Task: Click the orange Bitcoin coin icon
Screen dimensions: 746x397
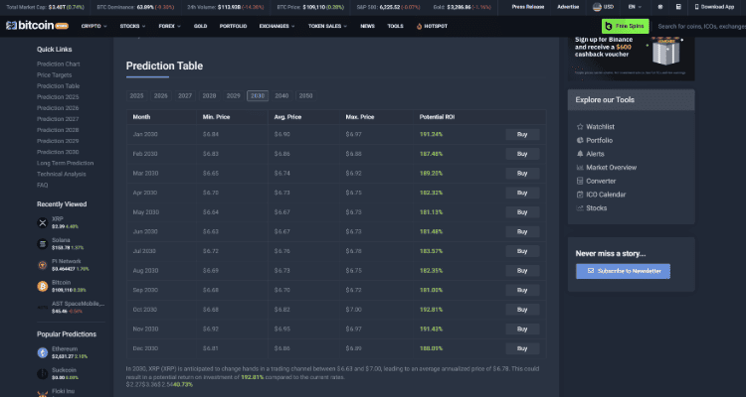Action: point(43,286)
